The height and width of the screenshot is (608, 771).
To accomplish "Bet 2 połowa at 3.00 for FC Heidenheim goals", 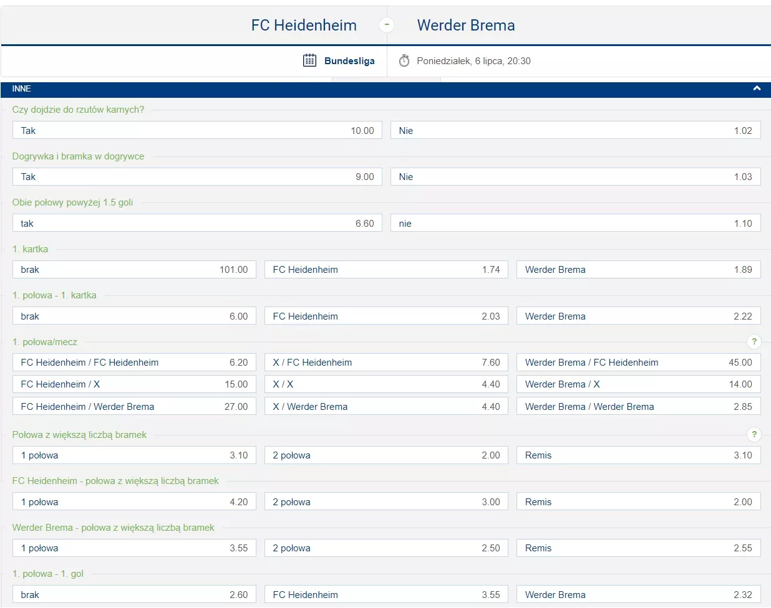I will coord(386,501).
